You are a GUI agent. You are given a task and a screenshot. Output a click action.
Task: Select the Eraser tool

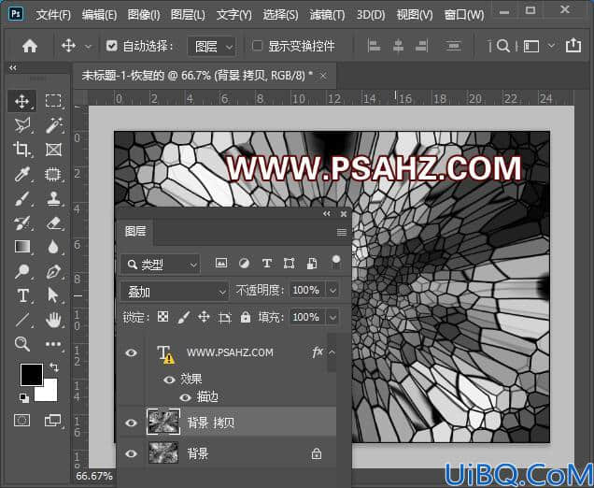[53, 222]
